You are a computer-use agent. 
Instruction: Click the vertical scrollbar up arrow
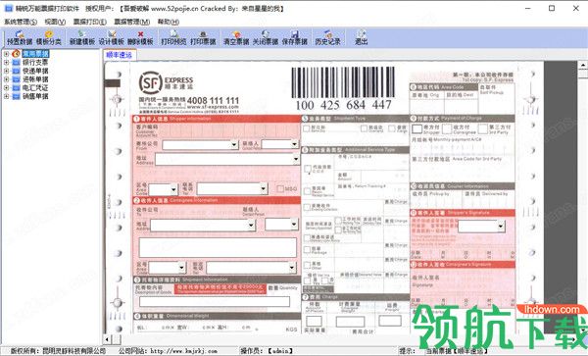click(583, 66)
